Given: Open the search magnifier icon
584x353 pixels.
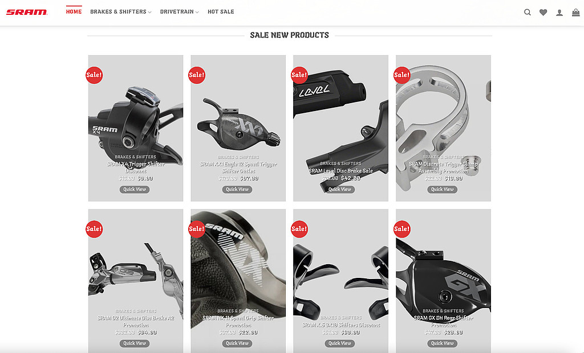Looking at the screenshot, I should pos(528,13).
